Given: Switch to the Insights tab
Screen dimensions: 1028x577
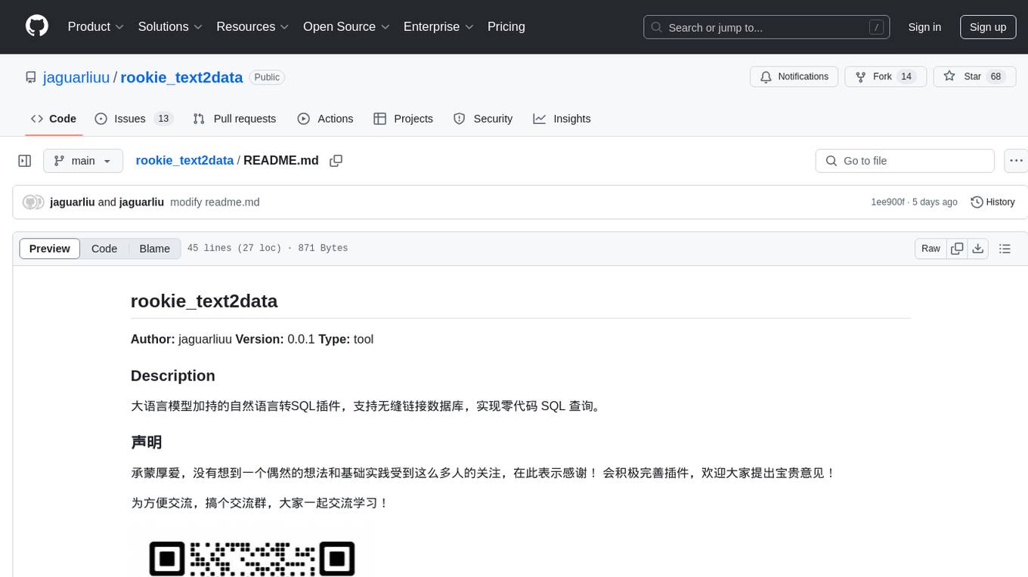Looking at the screenshot, I should 562,119.
